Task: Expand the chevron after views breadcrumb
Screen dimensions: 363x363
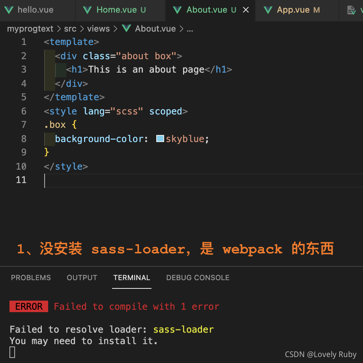Action: (115, 29)
